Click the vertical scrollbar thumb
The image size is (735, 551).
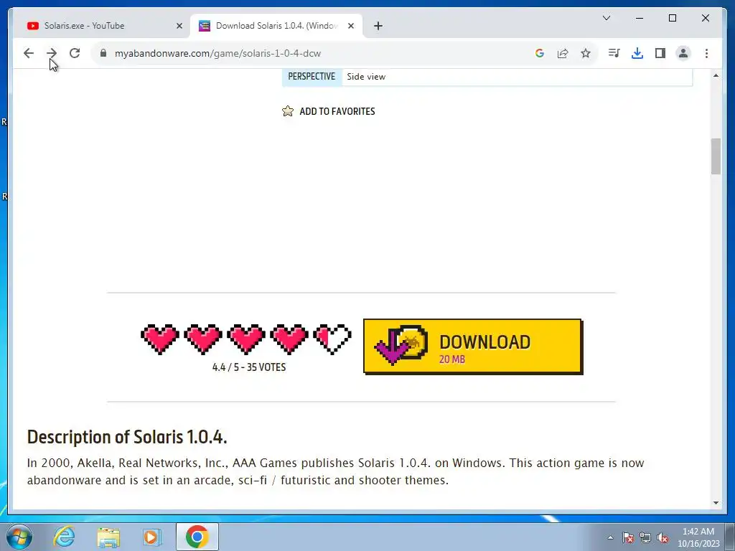(716, 156)
